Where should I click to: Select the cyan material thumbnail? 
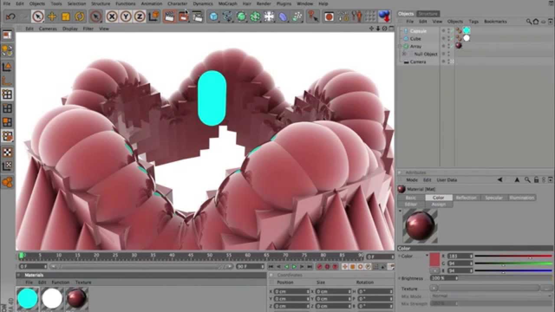pos(27,298)
